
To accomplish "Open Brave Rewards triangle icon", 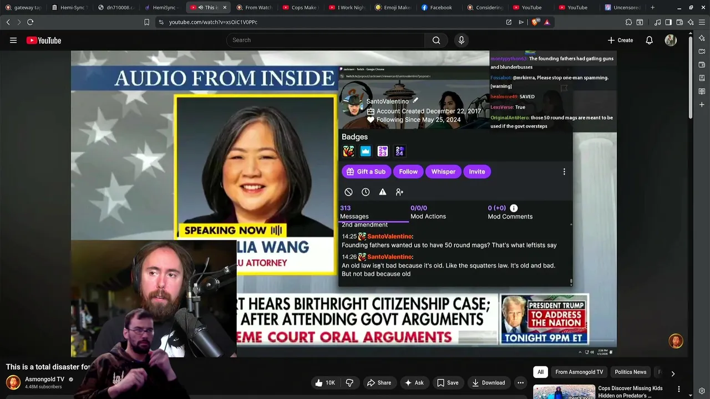I will [547, 22].
